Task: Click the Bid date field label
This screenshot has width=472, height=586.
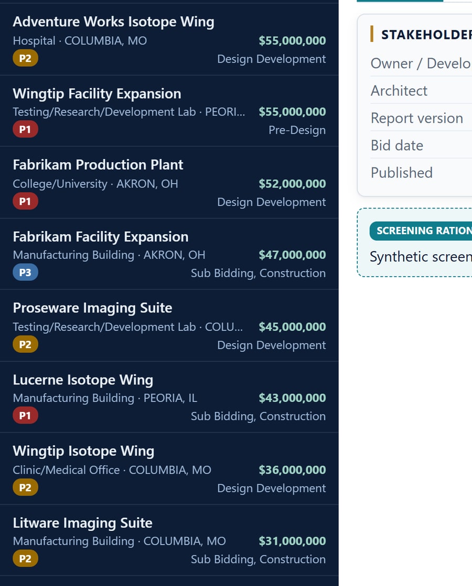Action: coord(396,145)
